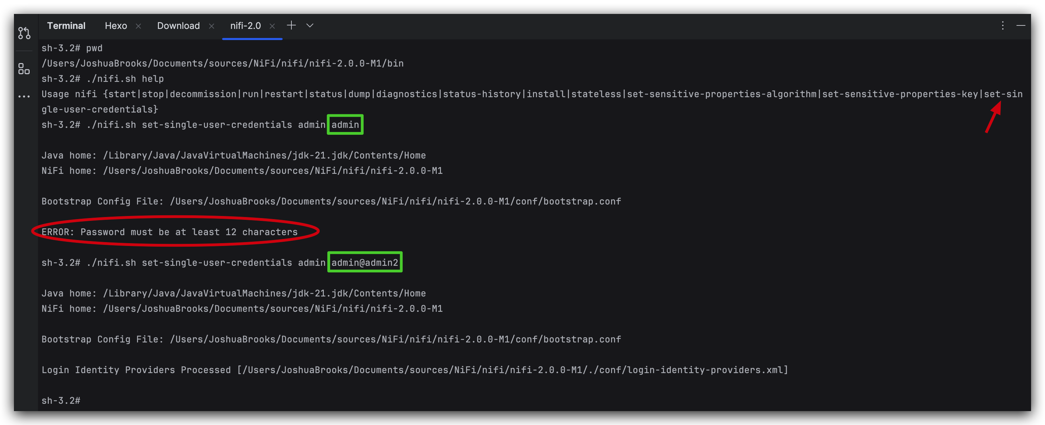1045x425 pixels.
Task: Switch to the Terminal tab
Action: (66, 25)
